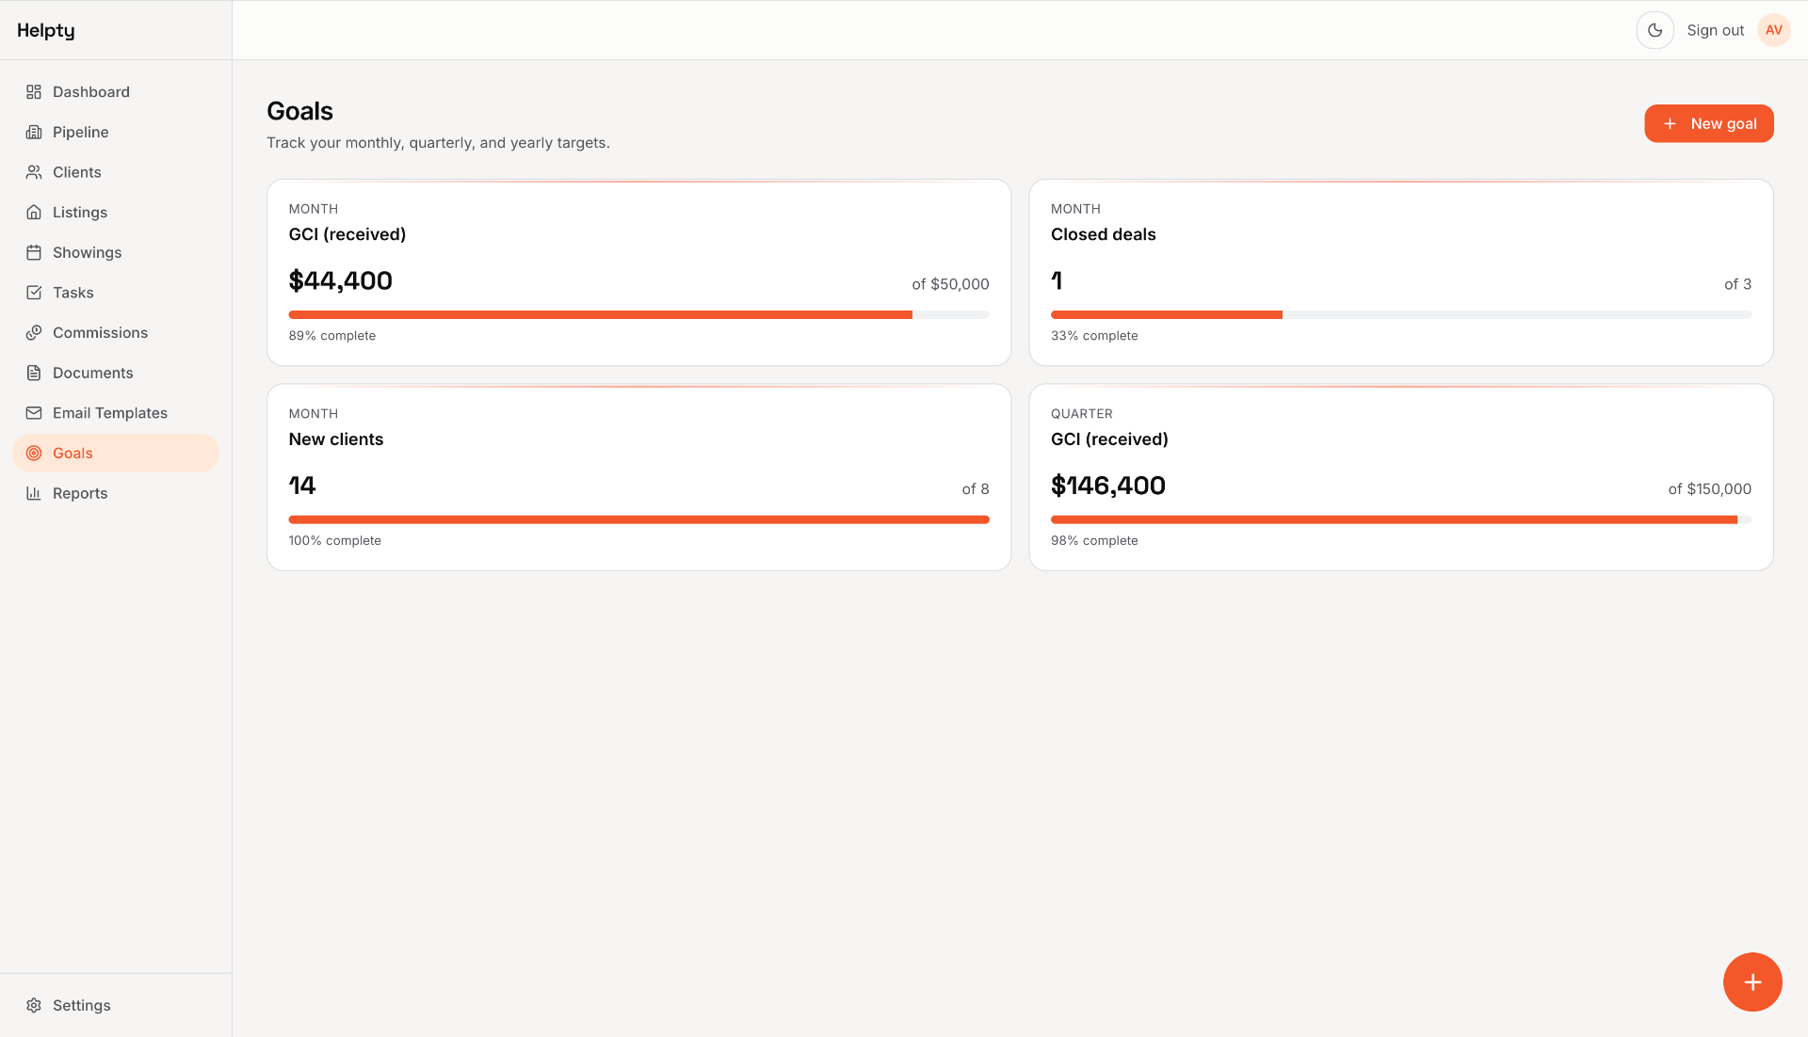Open the AV user avatar

coord(1773,30)
